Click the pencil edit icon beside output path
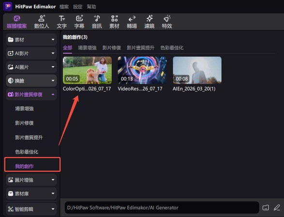Image resolution: width=284 pixels, height=217 pixels. click(277, 208)
